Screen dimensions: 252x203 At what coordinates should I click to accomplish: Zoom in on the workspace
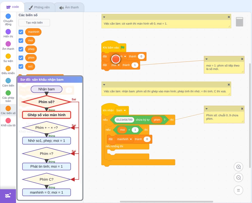tap(238, 167)
